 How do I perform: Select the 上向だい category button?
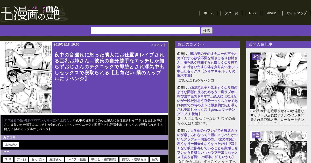pos(11,145)
